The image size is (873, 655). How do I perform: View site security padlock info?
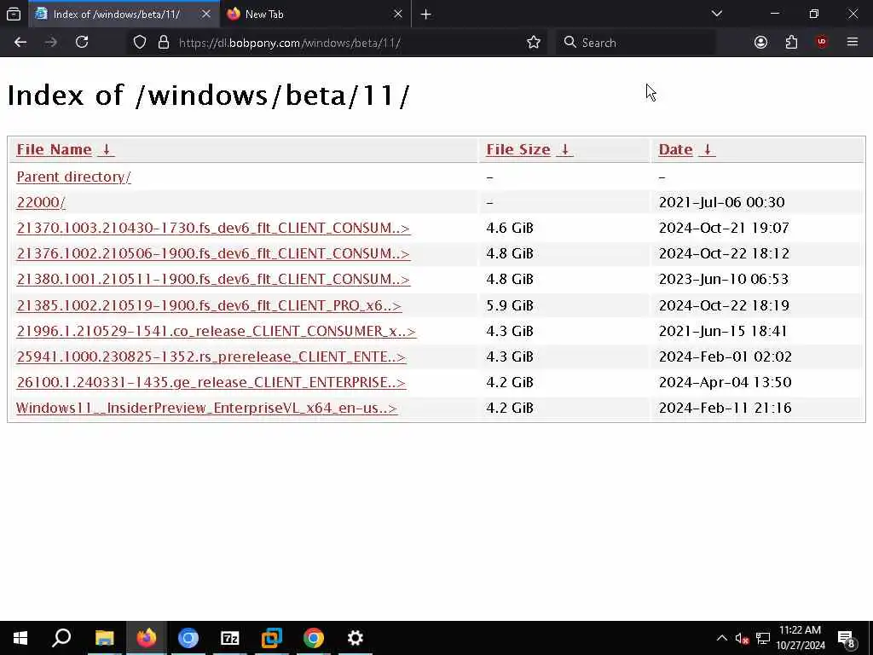pos(163,43)
